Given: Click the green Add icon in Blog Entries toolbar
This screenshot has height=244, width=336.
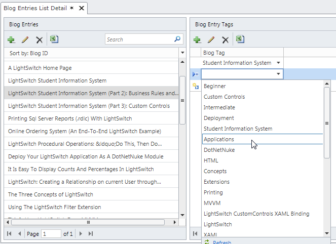Looking at the screenshot, I should [x=11, y=39].
